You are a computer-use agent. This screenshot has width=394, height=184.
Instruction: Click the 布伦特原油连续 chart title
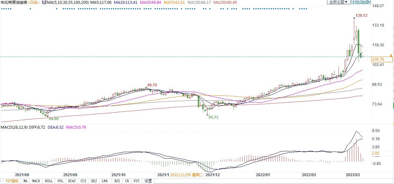[13, 2]
